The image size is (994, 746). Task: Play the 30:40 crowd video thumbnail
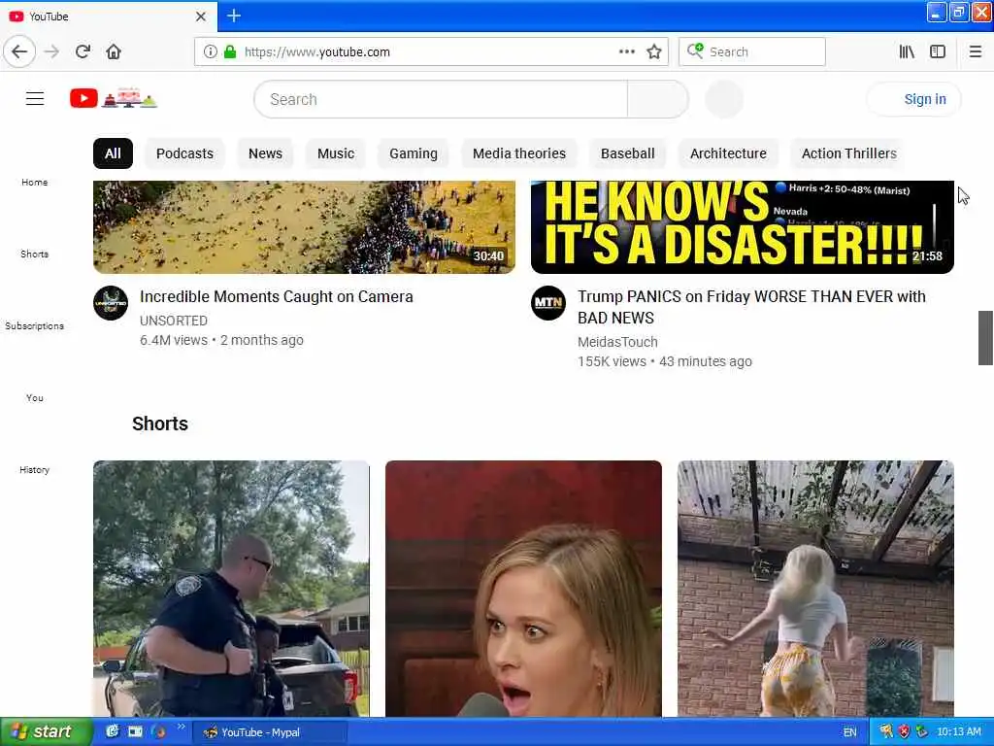click(x=304, y=227)
